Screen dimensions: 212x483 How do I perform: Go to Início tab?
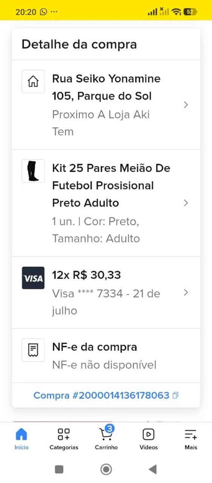click(x=22, y=439)
